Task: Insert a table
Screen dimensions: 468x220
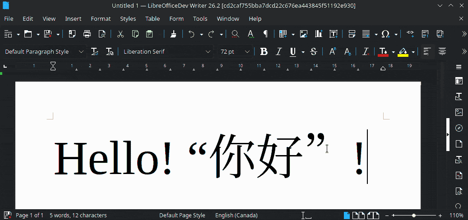Action: [x=283, y=34]
